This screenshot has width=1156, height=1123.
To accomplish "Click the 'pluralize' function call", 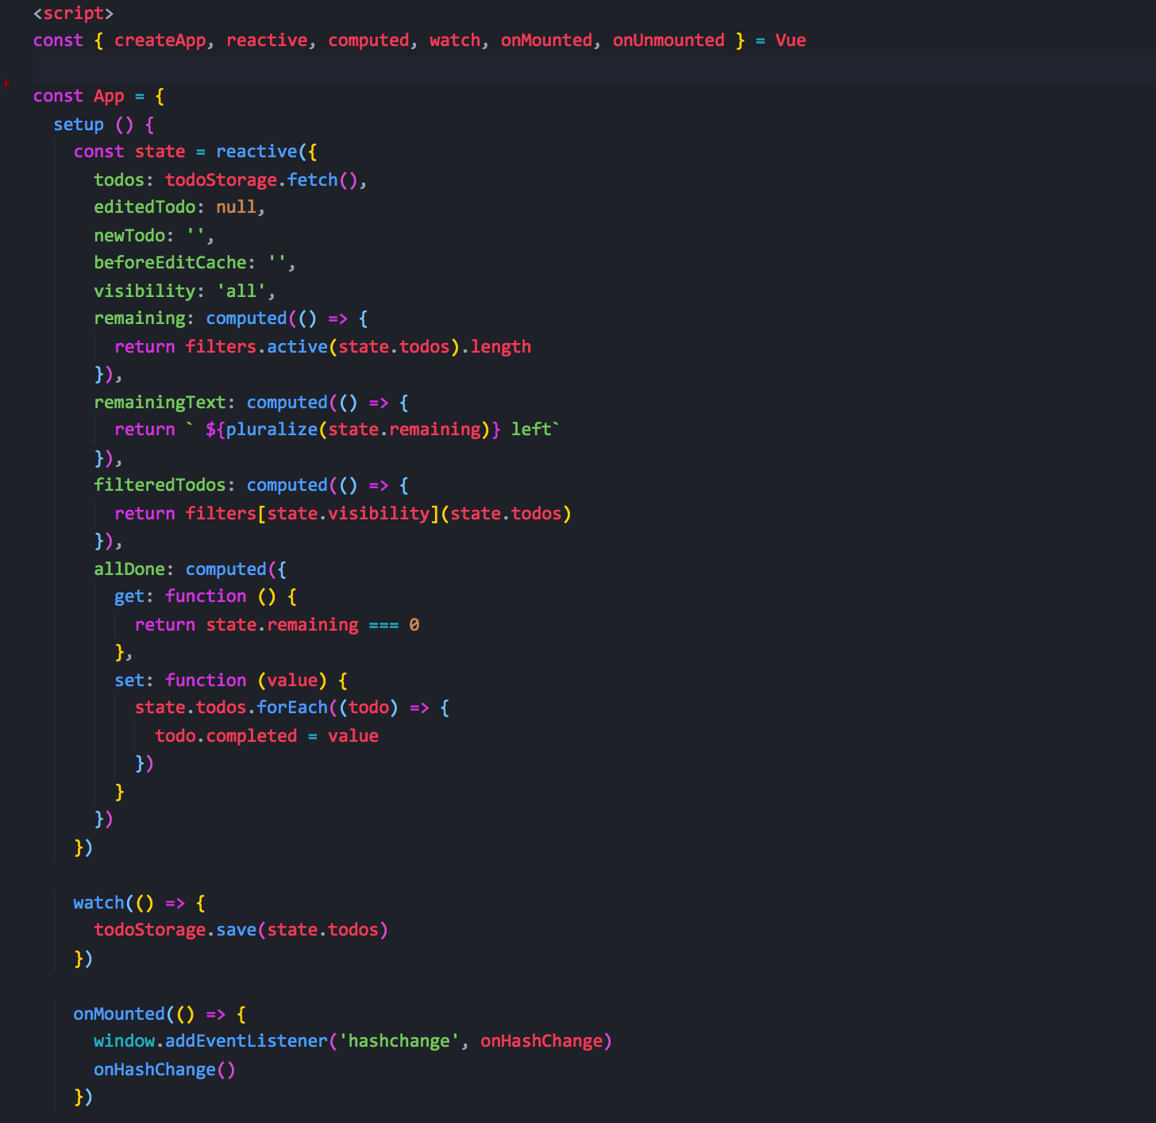I will 272,430.
